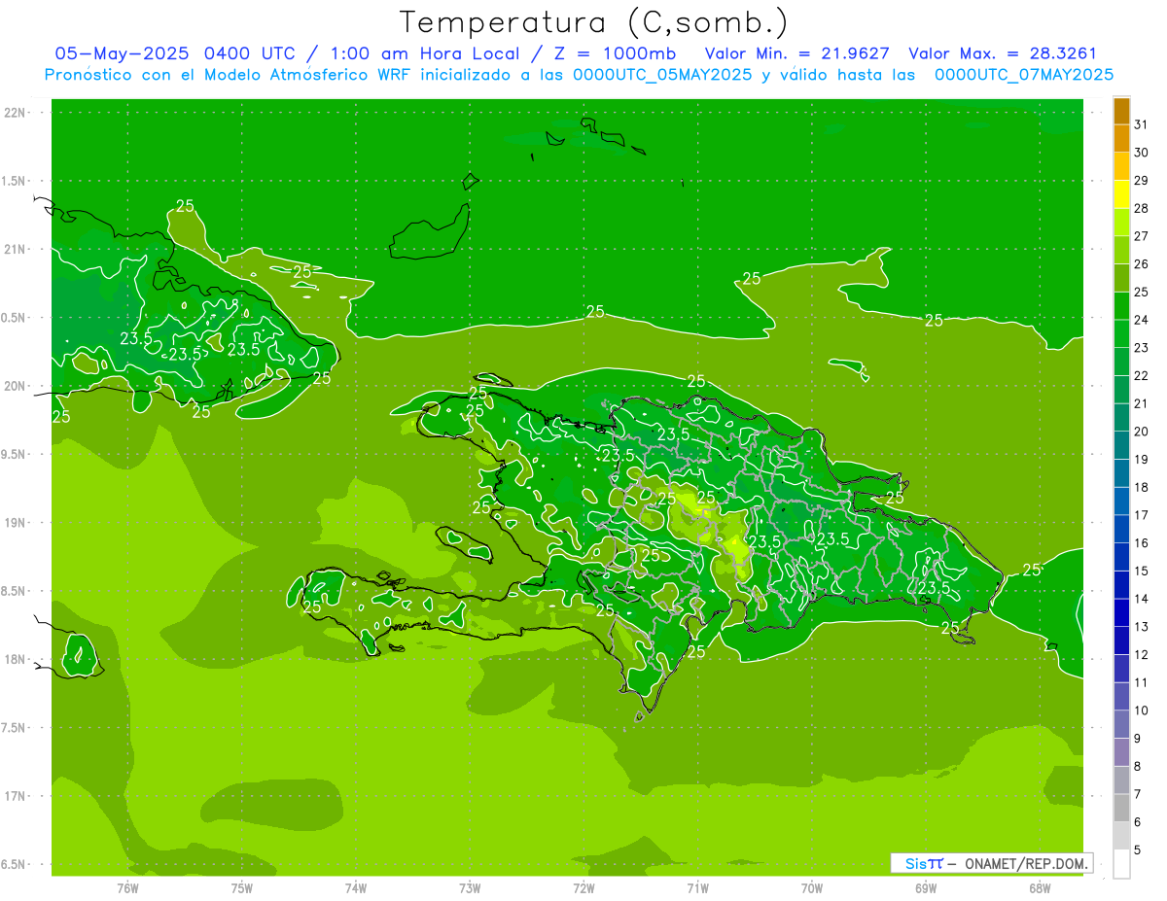This screenshot has width=1167, height=901.
Task: Click the colorbar label '19'
Action: (x=1142, y=459)
